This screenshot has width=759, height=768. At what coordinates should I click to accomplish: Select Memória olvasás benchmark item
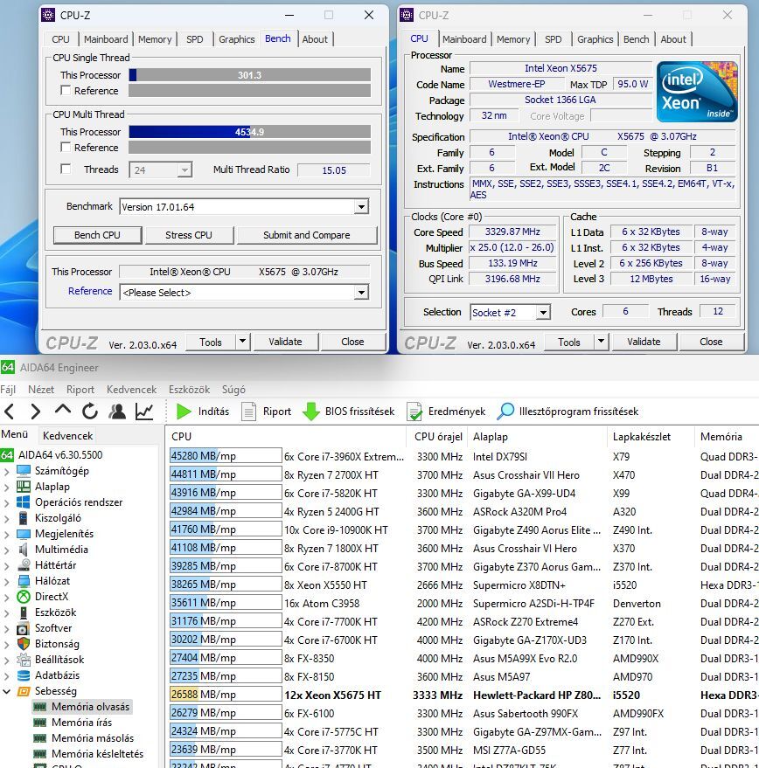point(90,706)
